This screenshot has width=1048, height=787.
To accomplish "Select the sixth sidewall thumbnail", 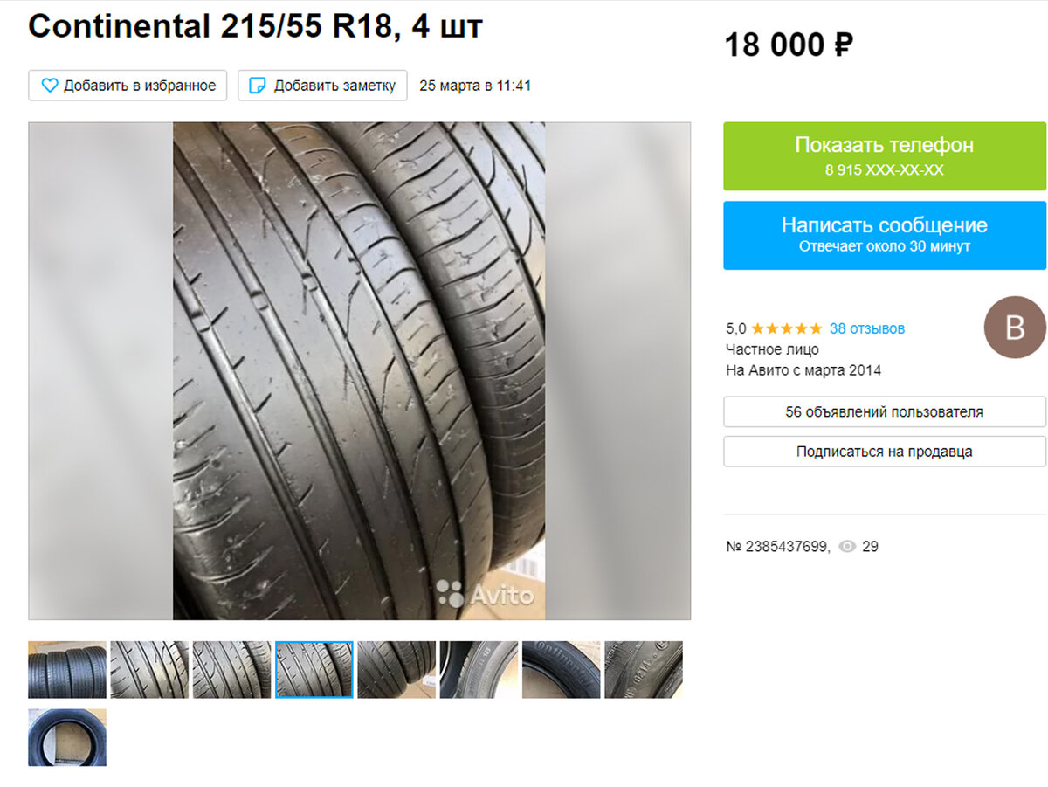I will [479, 670].
